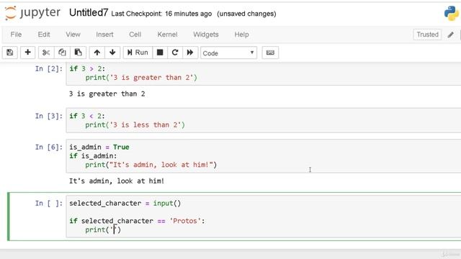The height and width of the screenshot is (259, 461).
Task: Move selected cell up arrow
Action: 97,53
